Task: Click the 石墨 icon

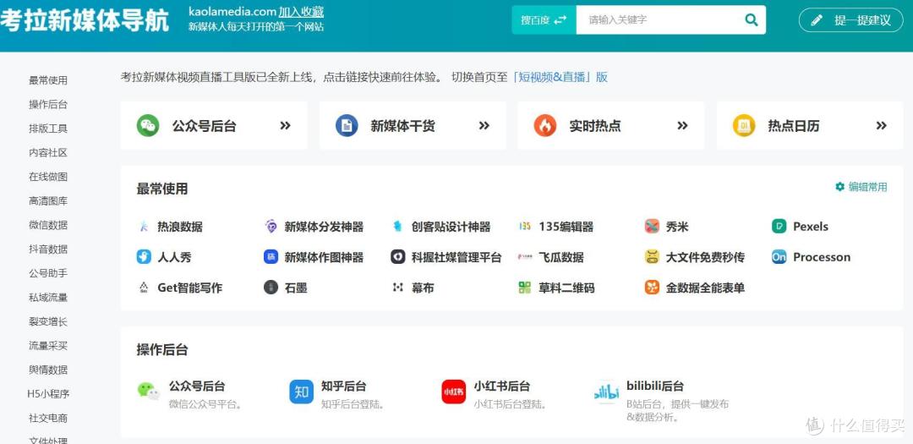Action: (x=271, y=288)
